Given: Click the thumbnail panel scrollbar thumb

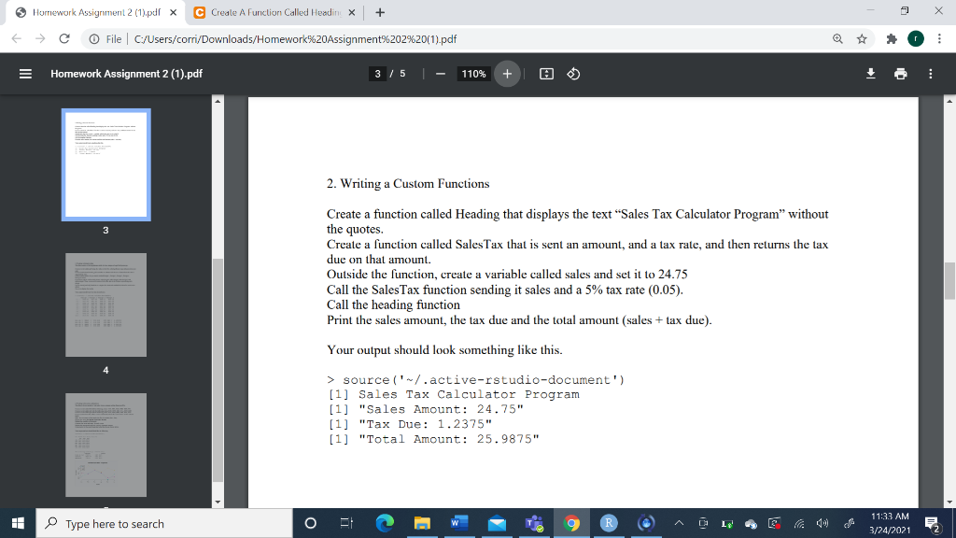Looking at the screenshot, I should pos(218,371).
